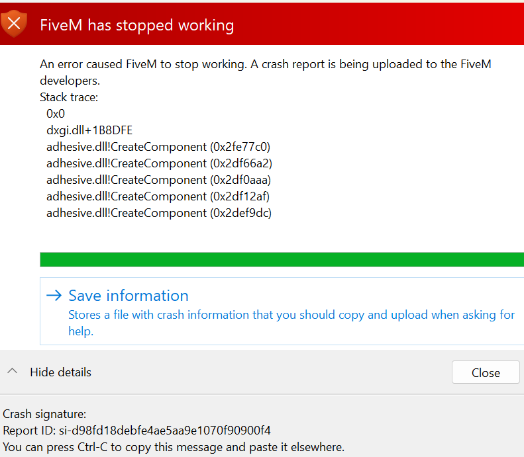The image size is (524, 457).
Task: Click the red shield error icon
Action: (x=14, y=24)
